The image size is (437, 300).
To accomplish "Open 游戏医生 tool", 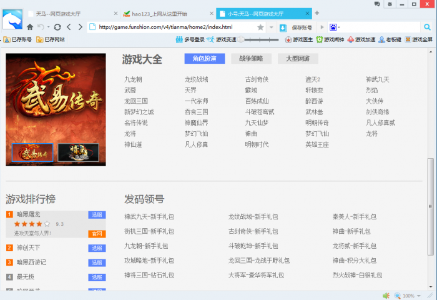I will click(299, 39).
